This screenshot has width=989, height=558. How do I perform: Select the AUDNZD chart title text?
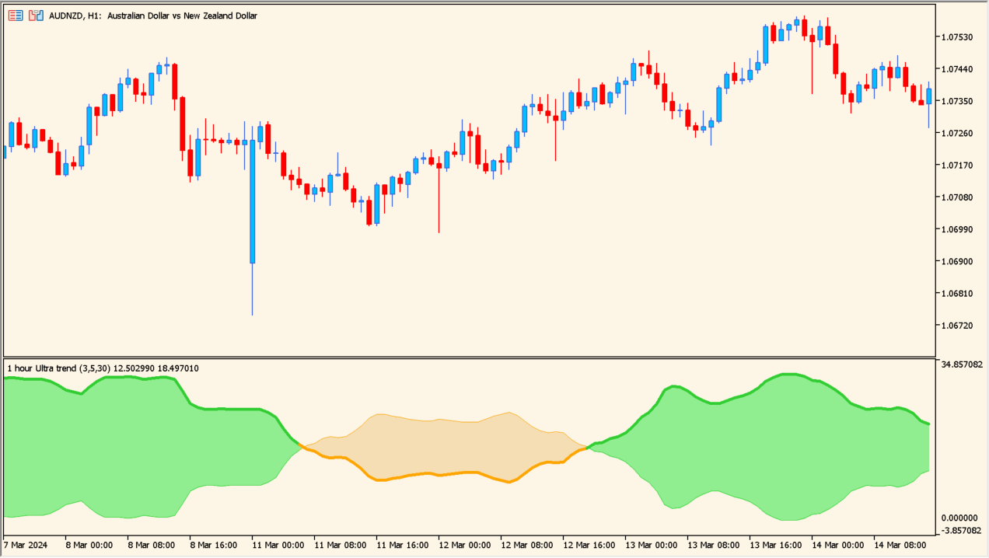click(152, 16)
